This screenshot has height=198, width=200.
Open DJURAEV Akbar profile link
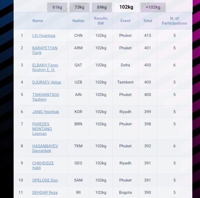47,82
